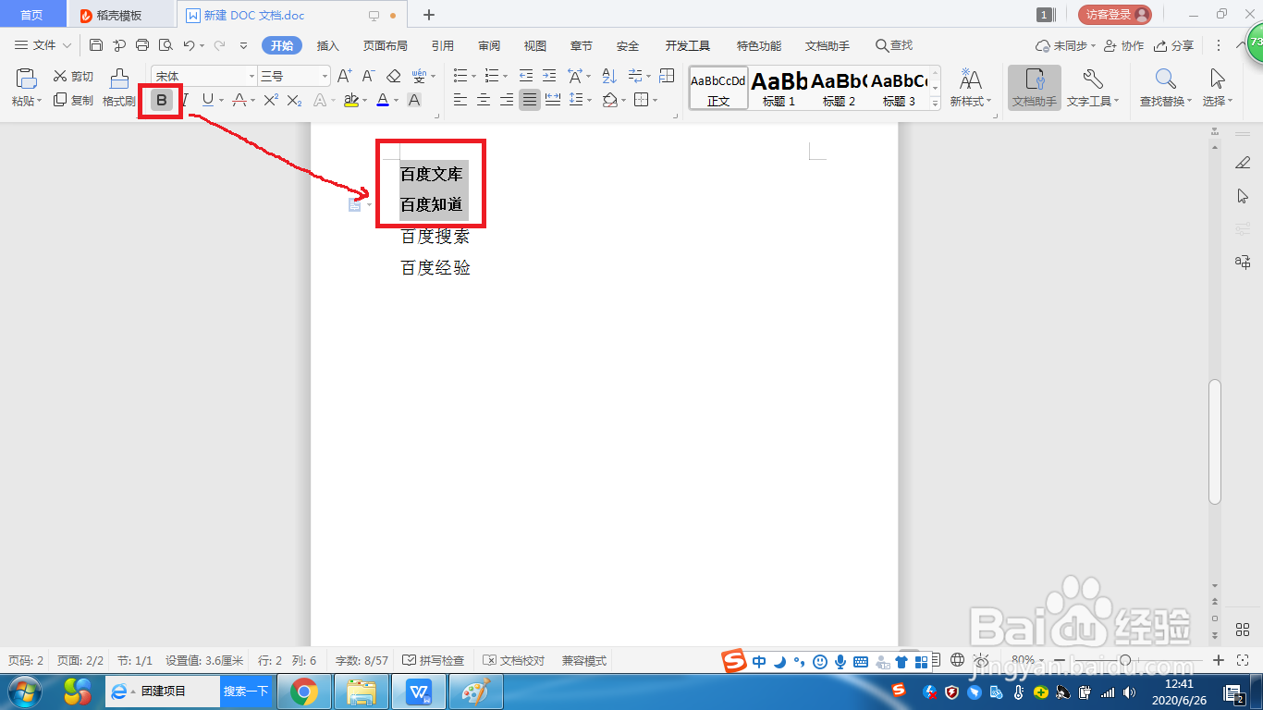Open the 查找 search command box
Viewport: 1263px width, 710px height.
click(x=894, y=45)
